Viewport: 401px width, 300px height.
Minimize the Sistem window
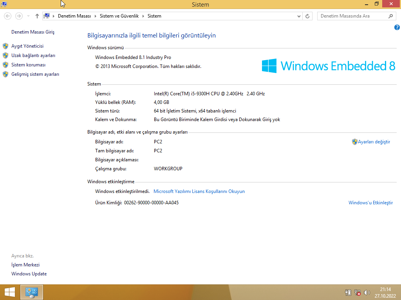click(x=367, y=4)
